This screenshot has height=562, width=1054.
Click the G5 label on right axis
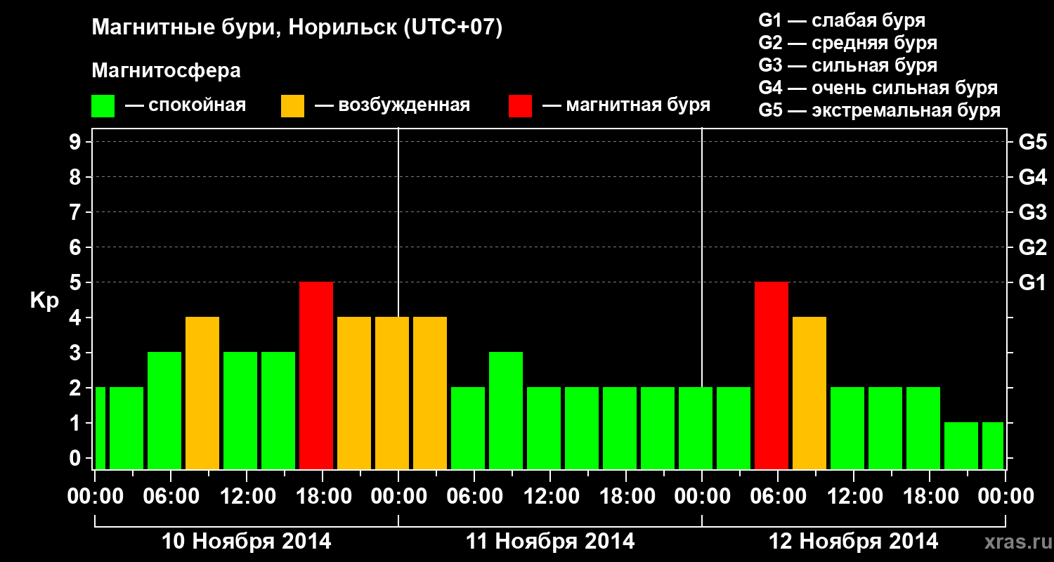tap(1033, 143)
